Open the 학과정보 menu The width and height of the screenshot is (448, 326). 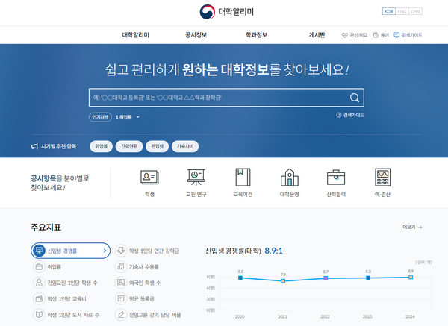click(x=257, y=35)
